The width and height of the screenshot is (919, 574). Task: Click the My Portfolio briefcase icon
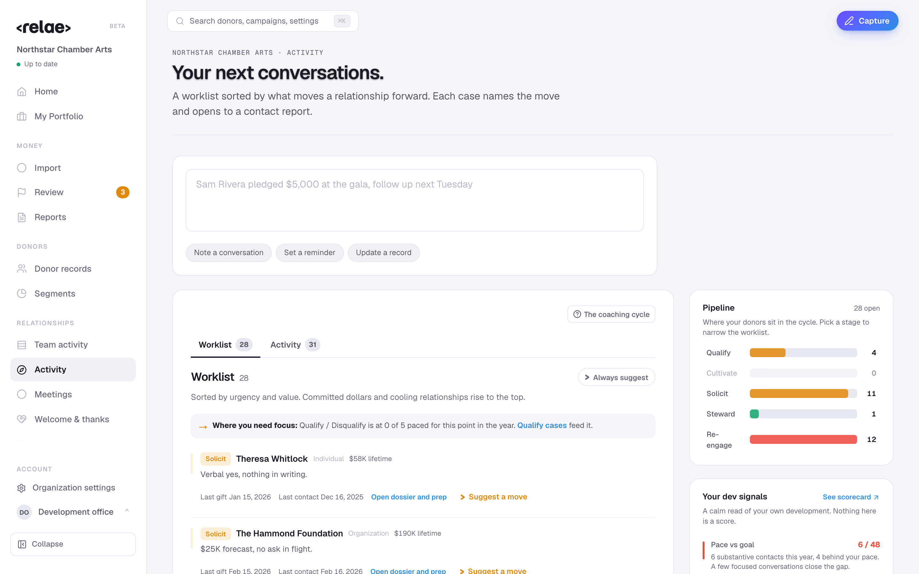pyautogui.click(x=22, y=116)
